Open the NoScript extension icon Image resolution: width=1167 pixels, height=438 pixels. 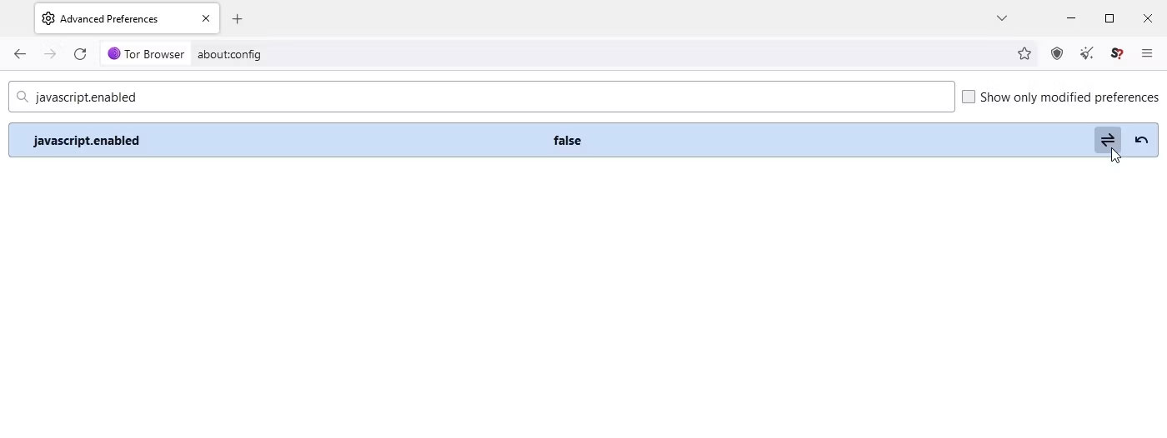pos(1117,54)
